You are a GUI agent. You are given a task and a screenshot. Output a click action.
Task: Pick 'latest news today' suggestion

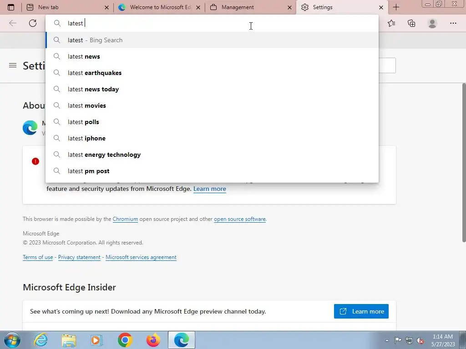click(212, 89)
